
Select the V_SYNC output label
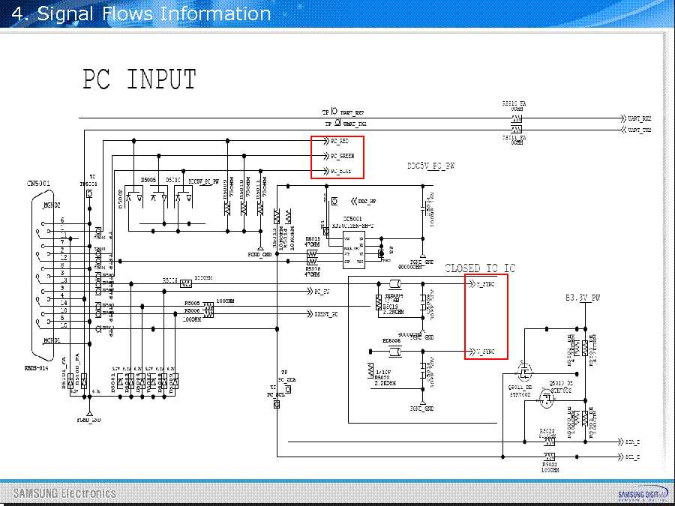(485, 352)
